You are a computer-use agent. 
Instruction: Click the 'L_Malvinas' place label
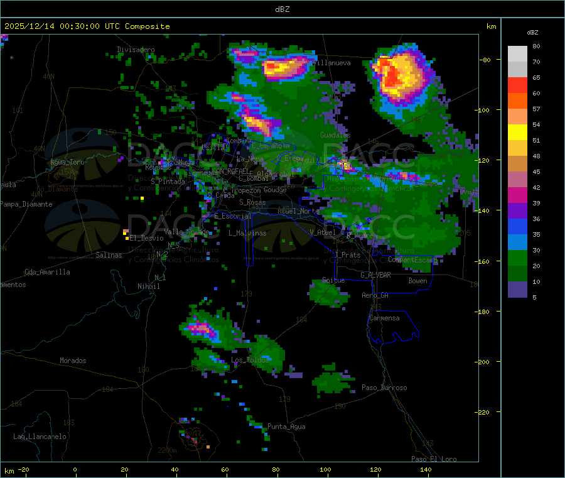coord(247,233)
